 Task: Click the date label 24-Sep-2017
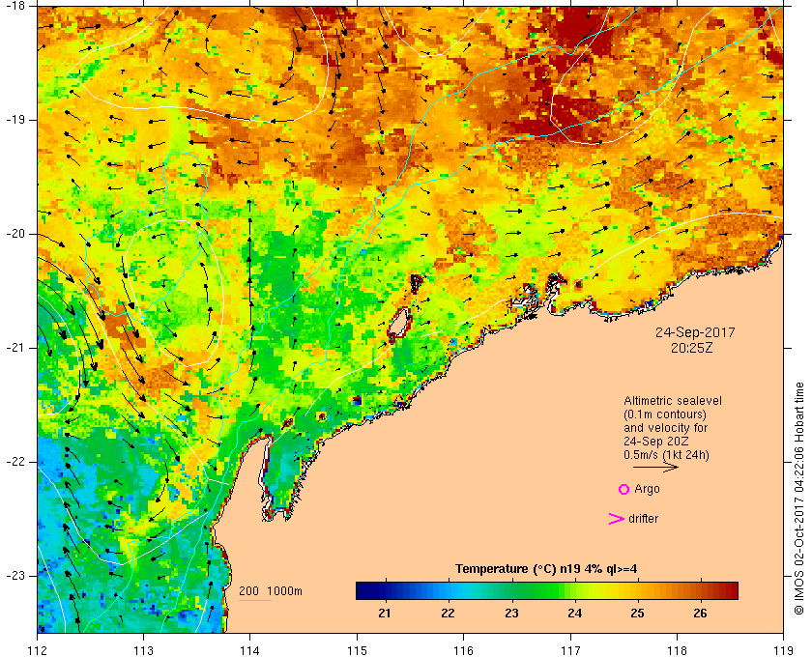point(695,332)
